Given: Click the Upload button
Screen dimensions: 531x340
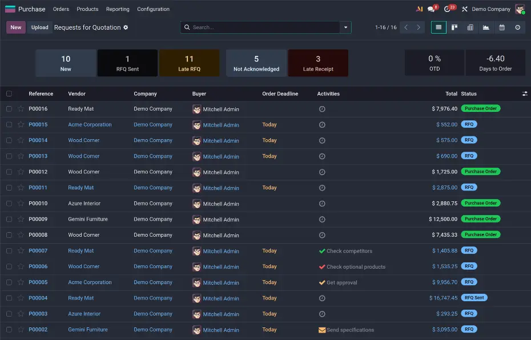Looking at the screenshot, I should pyautogui.click(x=40, y=27).
